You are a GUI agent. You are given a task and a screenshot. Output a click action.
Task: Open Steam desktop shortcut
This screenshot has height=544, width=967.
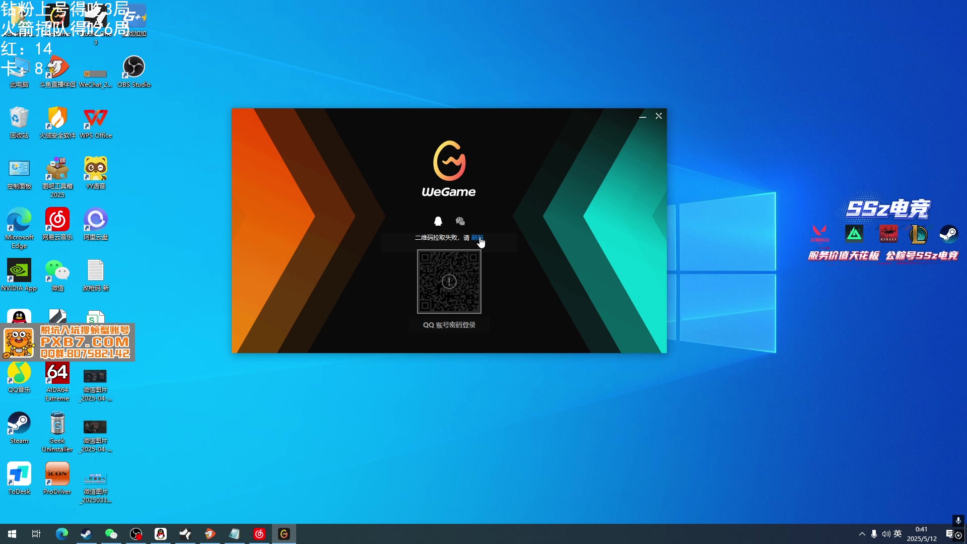19,428
